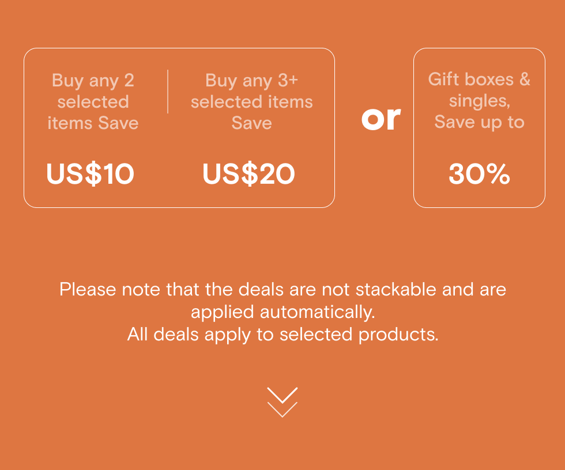Click the word "singles," in gift deal
Image resolution: width=565 pixels, height=470 pixels.
479,100
